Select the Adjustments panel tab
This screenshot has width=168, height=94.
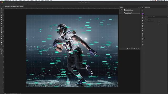tap(147, 7)
